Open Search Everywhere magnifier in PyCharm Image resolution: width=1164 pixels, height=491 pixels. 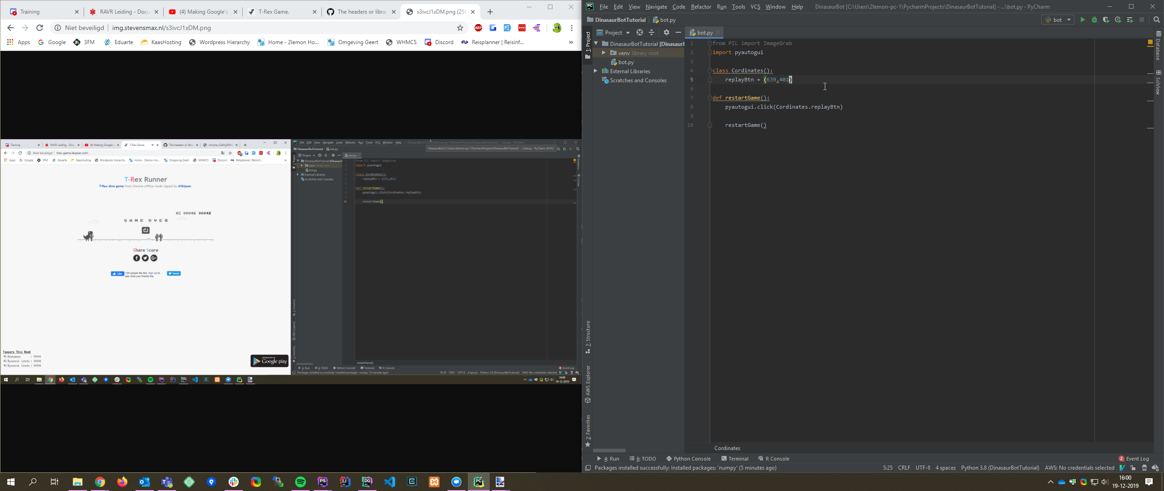[x=1157, y=20]
